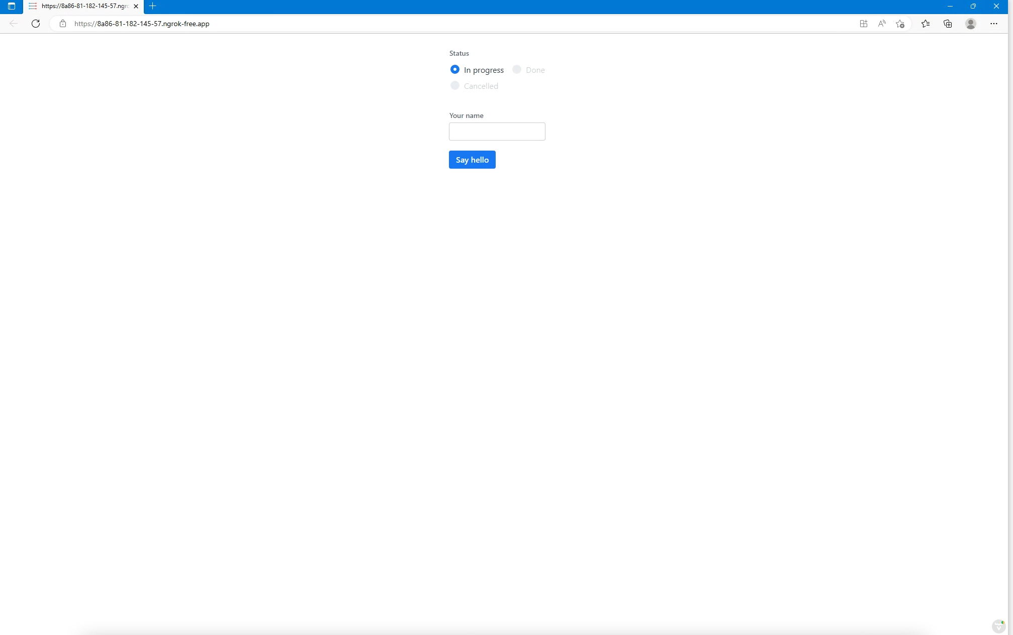Select the Done radio option
Image resolution: width=1013 pixels, height=635 pixels.
(517, 70)
